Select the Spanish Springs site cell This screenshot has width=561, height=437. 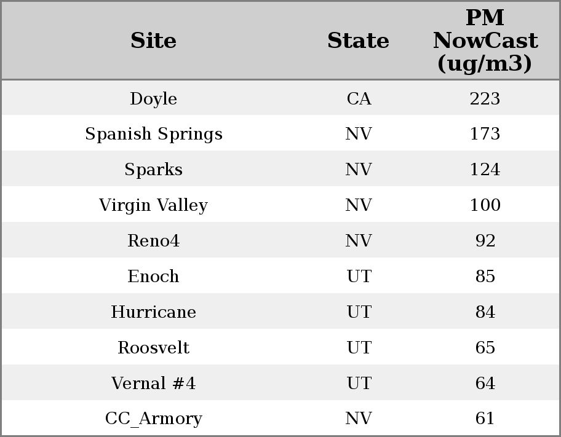[153, 134]
